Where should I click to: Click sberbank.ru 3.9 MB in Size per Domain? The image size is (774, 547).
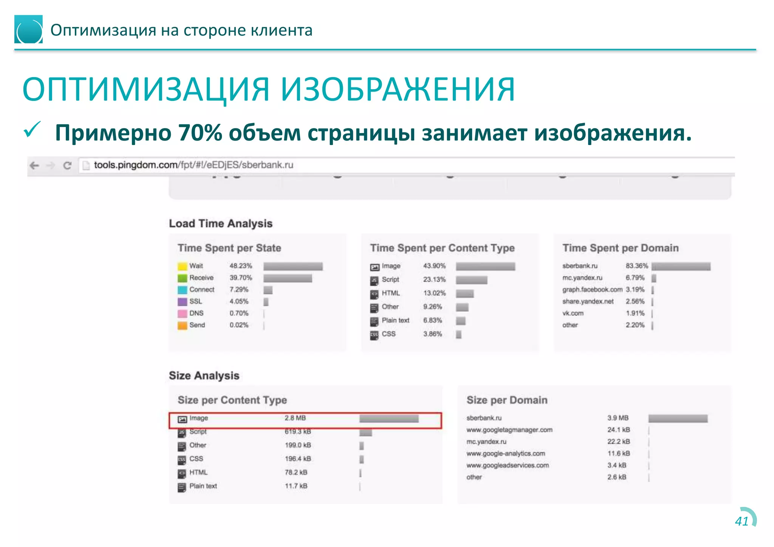click(587, 418)
